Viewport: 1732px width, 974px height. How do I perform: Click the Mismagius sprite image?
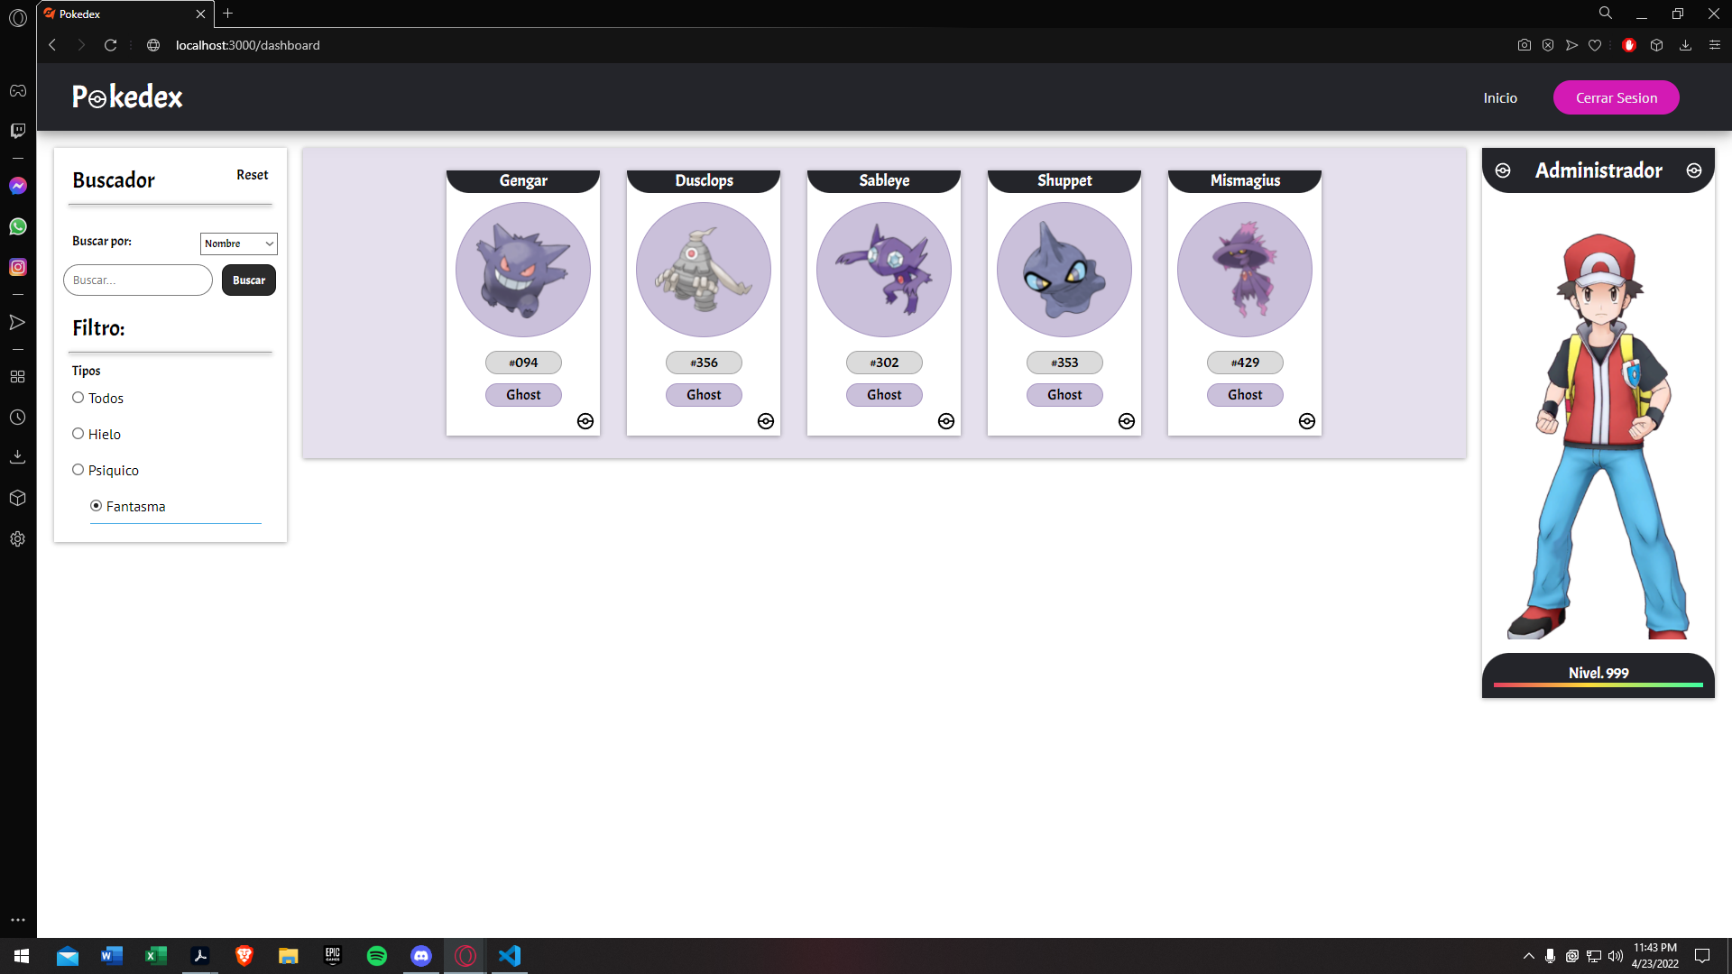(1245, 270)
